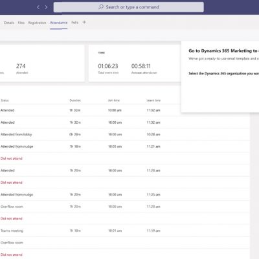Sort by the Join time column header

coord(114,100)
